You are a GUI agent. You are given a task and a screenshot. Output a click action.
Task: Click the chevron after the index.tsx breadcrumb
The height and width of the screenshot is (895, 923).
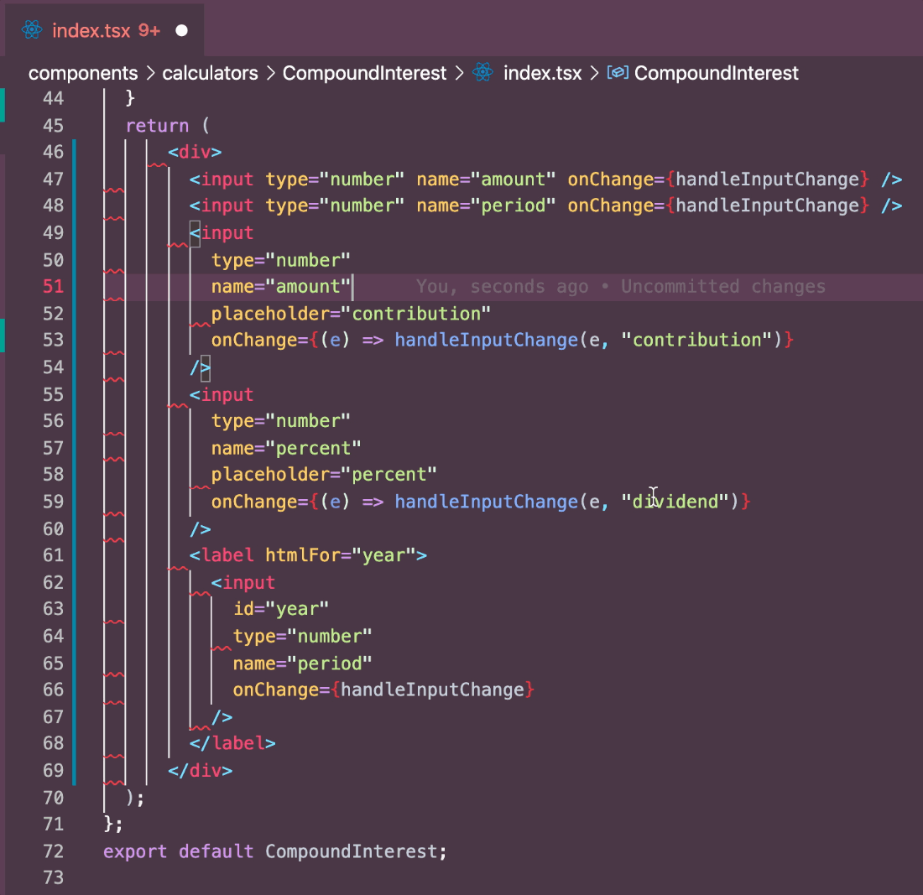point(594,73)
